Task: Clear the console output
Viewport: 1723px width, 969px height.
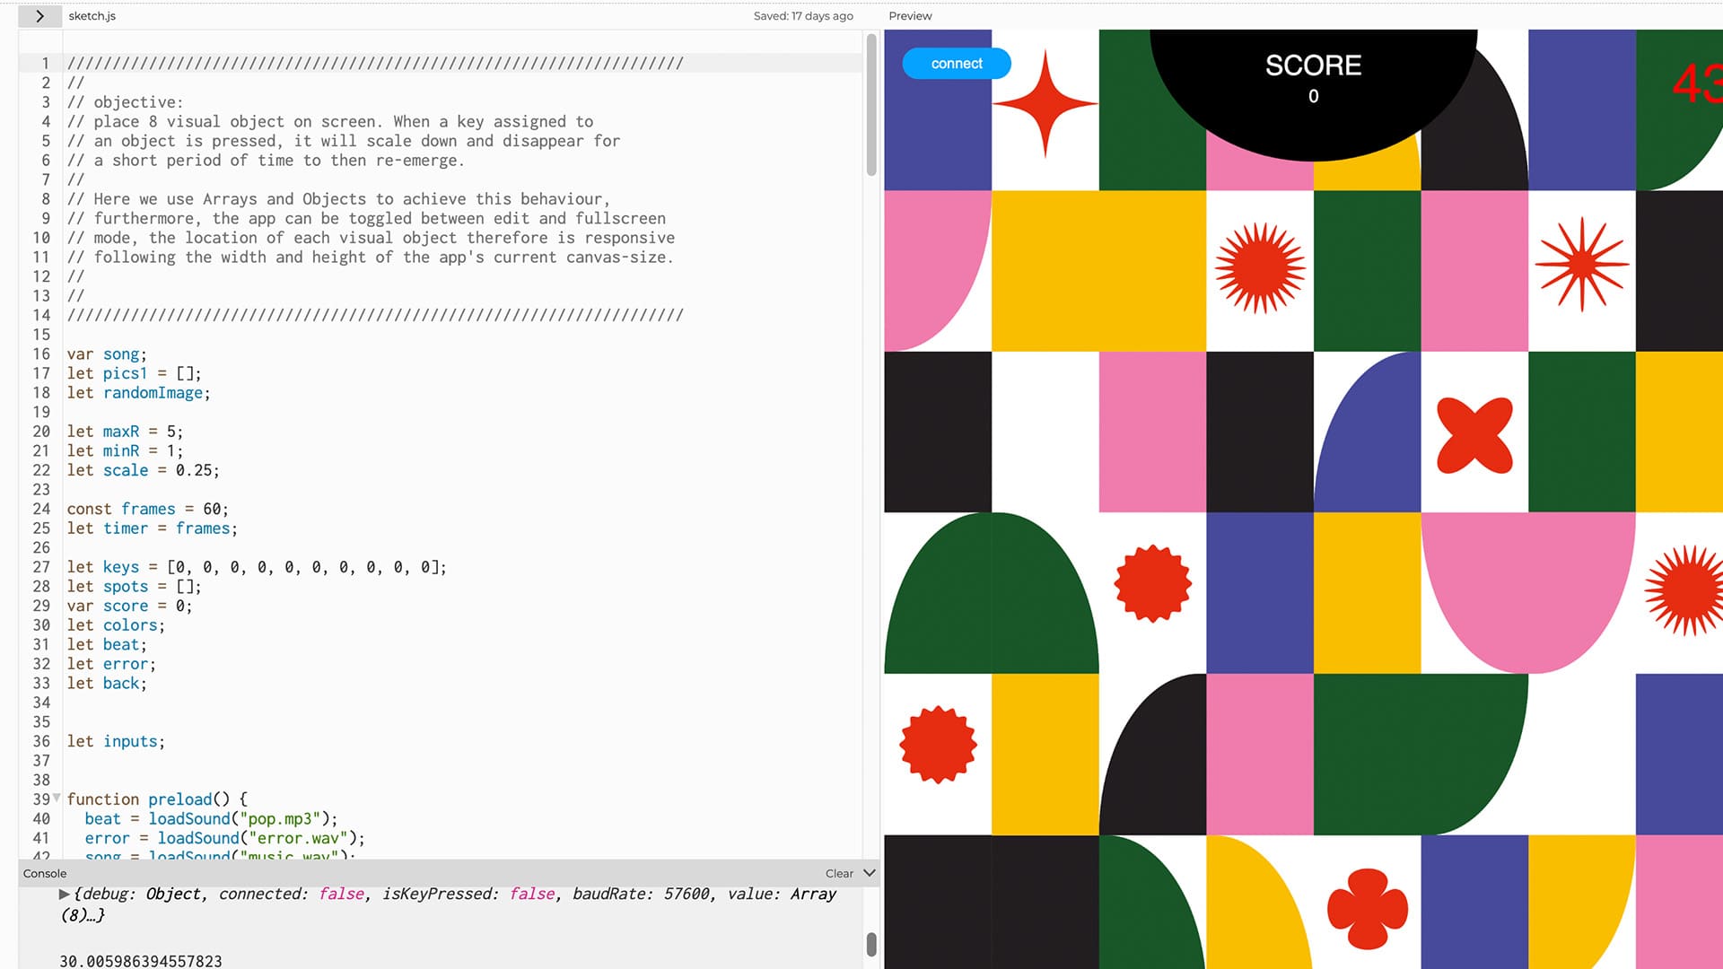Action: (x=839, y=873)
